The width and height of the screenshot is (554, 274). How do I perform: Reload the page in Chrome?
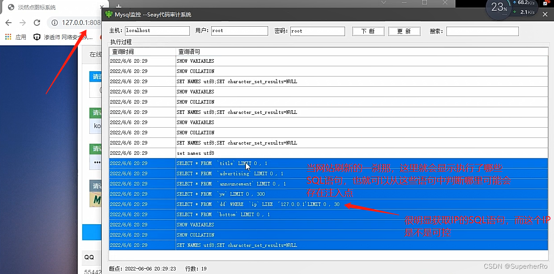coord(37,23)
